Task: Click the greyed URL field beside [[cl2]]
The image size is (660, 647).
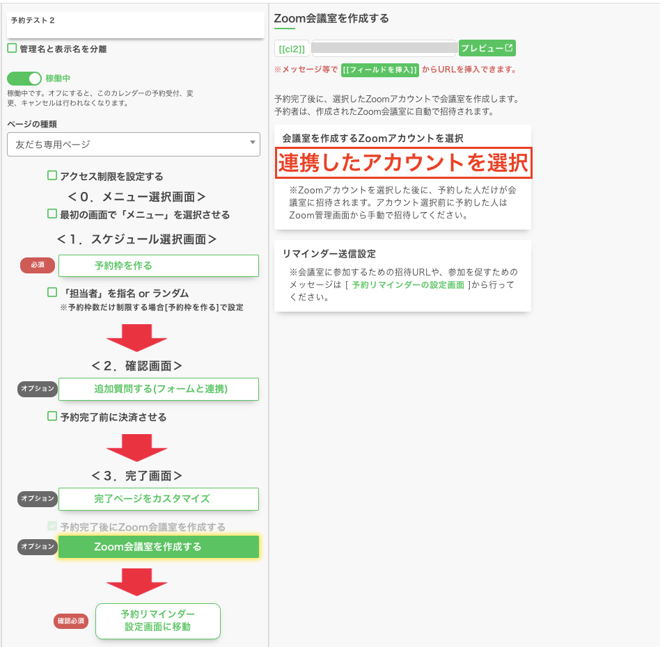Action: (384, 48)
